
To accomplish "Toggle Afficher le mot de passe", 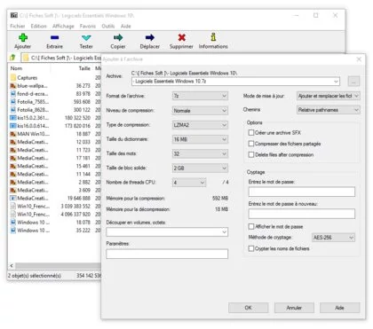I will click(251, 227).
